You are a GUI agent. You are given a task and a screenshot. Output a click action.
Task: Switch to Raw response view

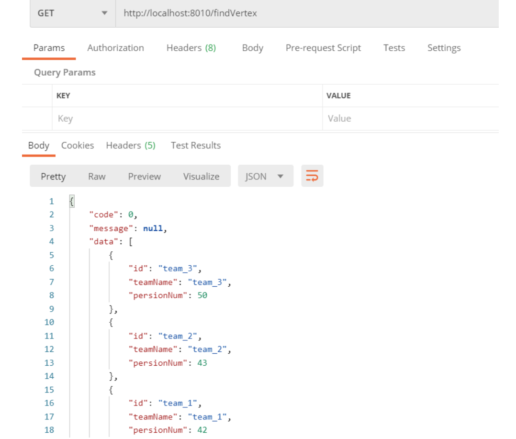point(97,176)
